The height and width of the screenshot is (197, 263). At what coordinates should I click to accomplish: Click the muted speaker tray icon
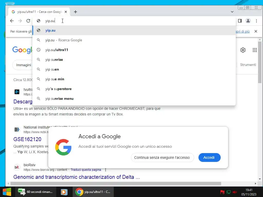click(x=235, y=192)
